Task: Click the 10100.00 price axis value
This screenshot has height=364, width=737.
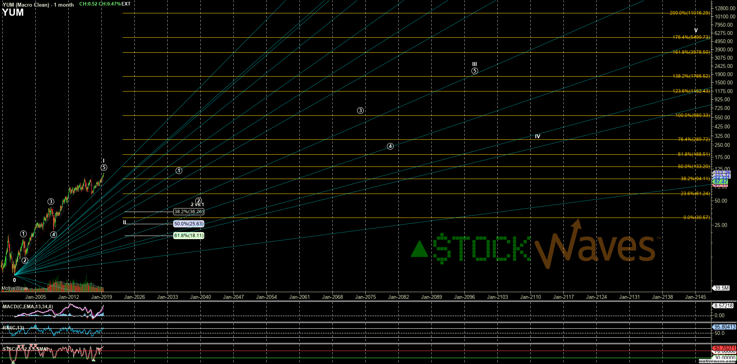Action: click(x=725, y=16)
